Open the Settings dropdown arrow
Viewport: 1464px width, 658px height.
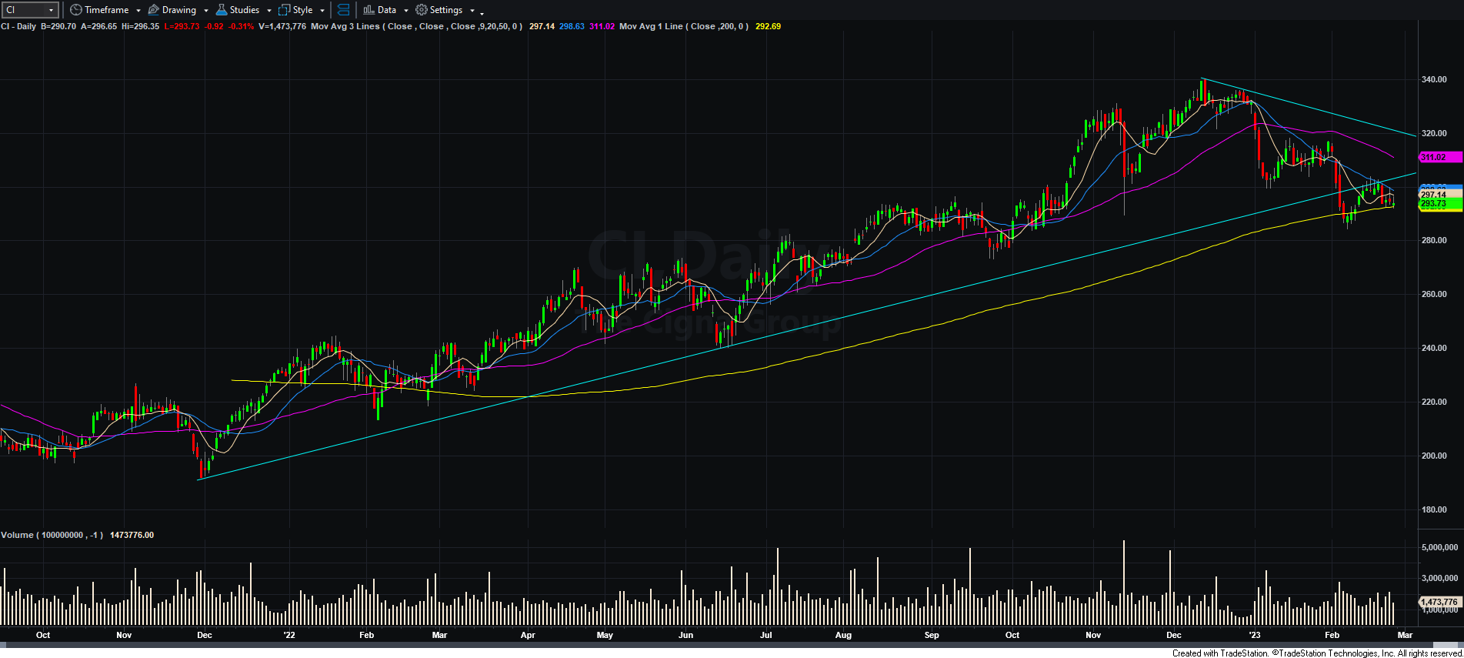click(x=472, y=11)
